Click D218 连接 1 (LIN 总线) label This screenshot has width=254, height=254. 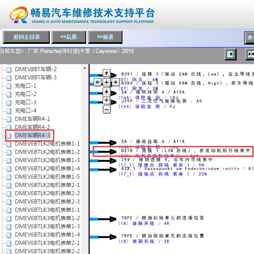(x=186, y=151)
